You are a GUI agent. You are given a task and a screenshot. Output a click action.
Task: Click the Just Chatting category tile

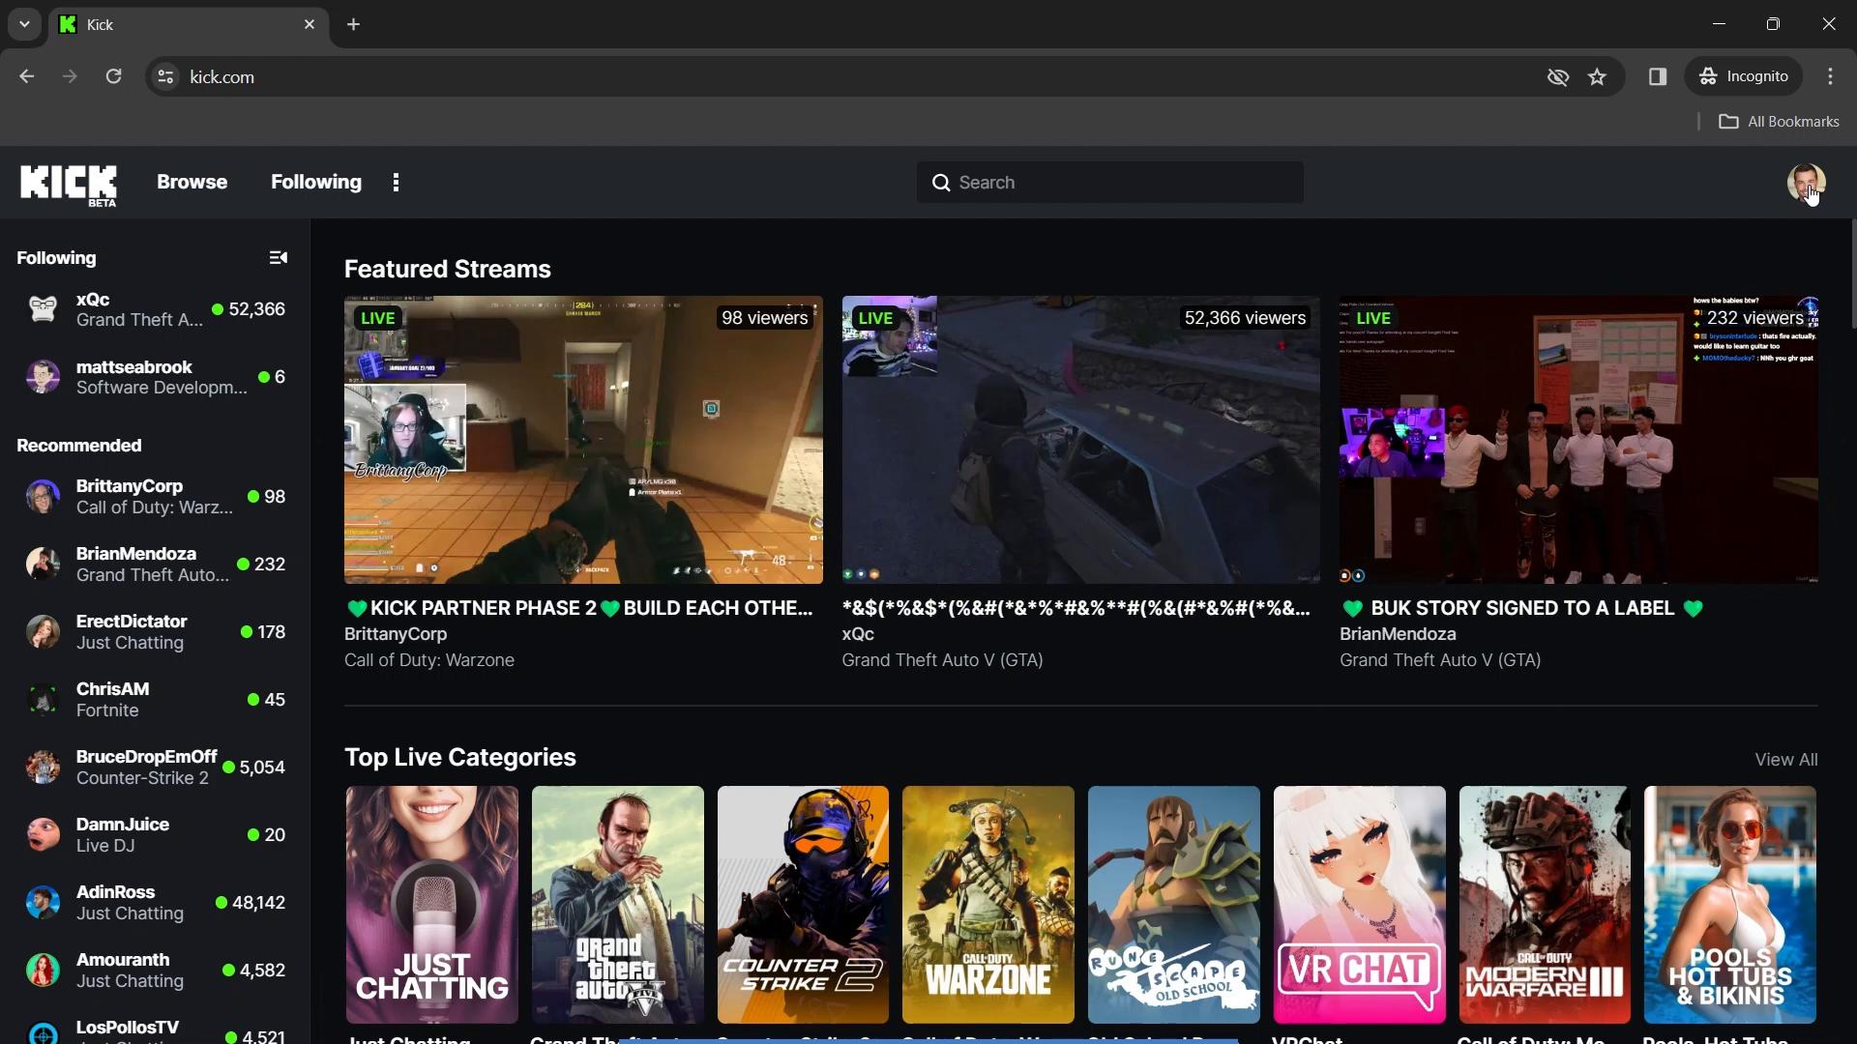coord(431,904)
